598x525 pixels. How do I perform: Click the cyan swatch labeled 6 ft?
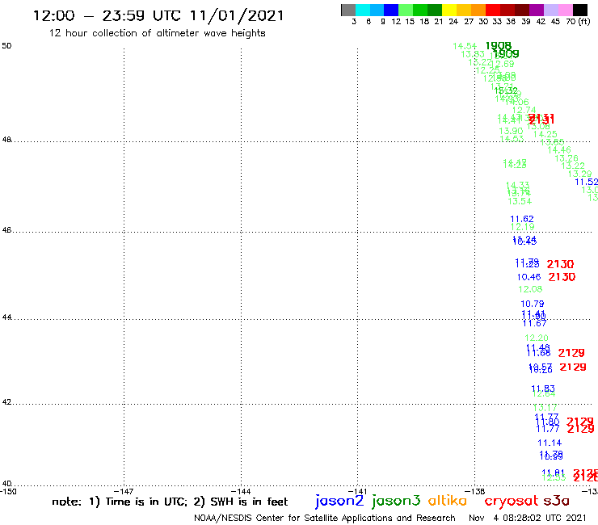click(x=363, y=10)
